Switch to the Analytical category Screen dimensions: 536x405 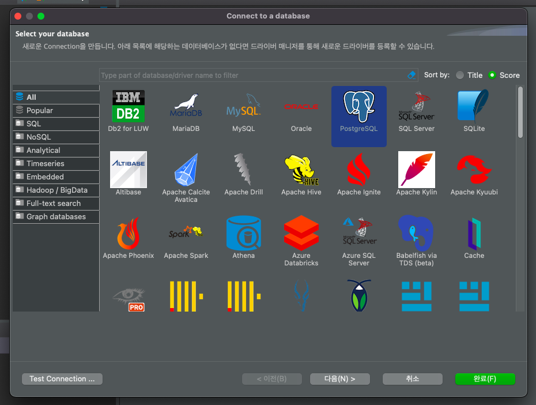(x=56, y=151)
